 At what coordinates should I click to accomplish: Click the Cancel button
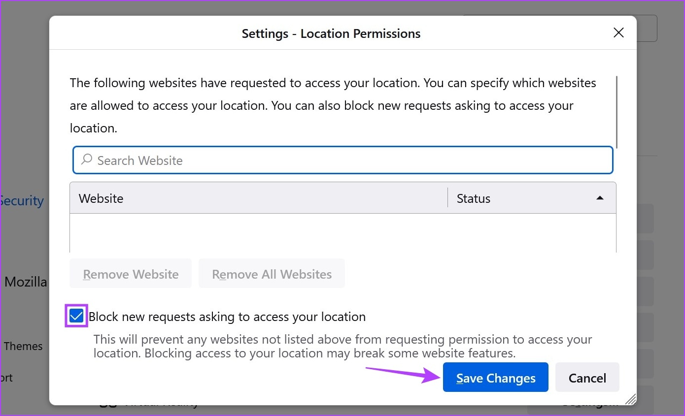pyautogui.click(x=587, y=378)
